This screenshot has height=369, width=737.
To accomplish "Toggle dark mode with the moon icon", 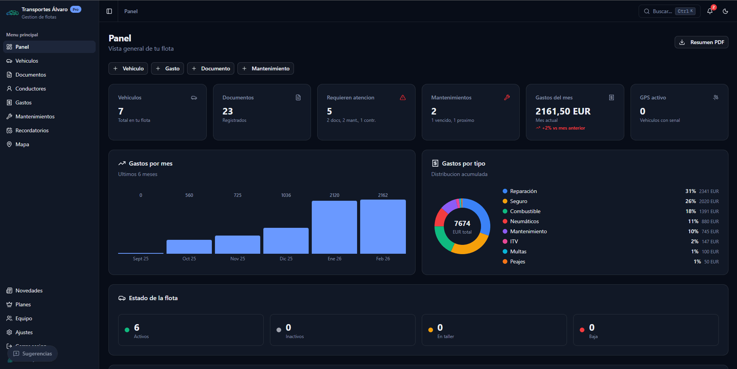I will [725, 11].
